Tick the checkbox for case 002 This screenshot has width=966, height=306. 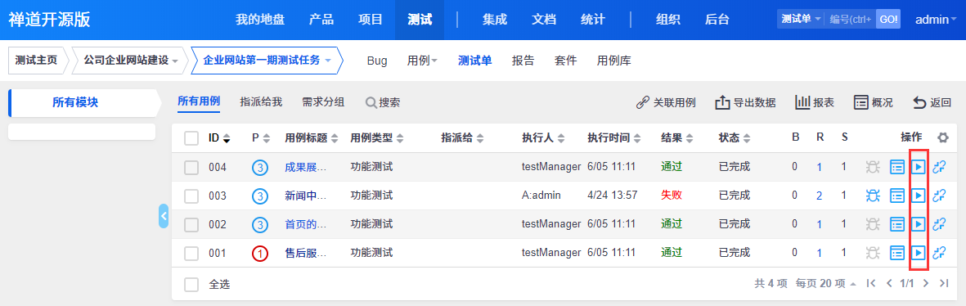(191, 224)
